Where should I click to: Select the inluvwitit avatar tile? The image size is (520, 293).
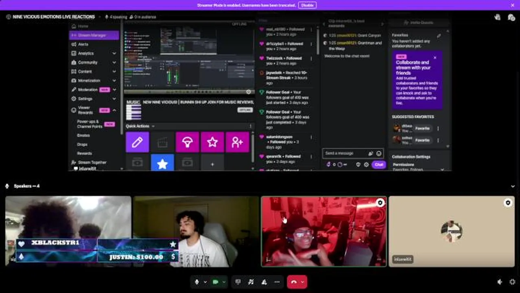point(452,232)
